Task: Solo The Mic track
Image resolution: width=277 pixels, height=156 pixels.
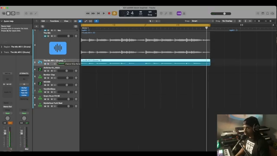Action: pyautogui.click(x=48, y=36)
